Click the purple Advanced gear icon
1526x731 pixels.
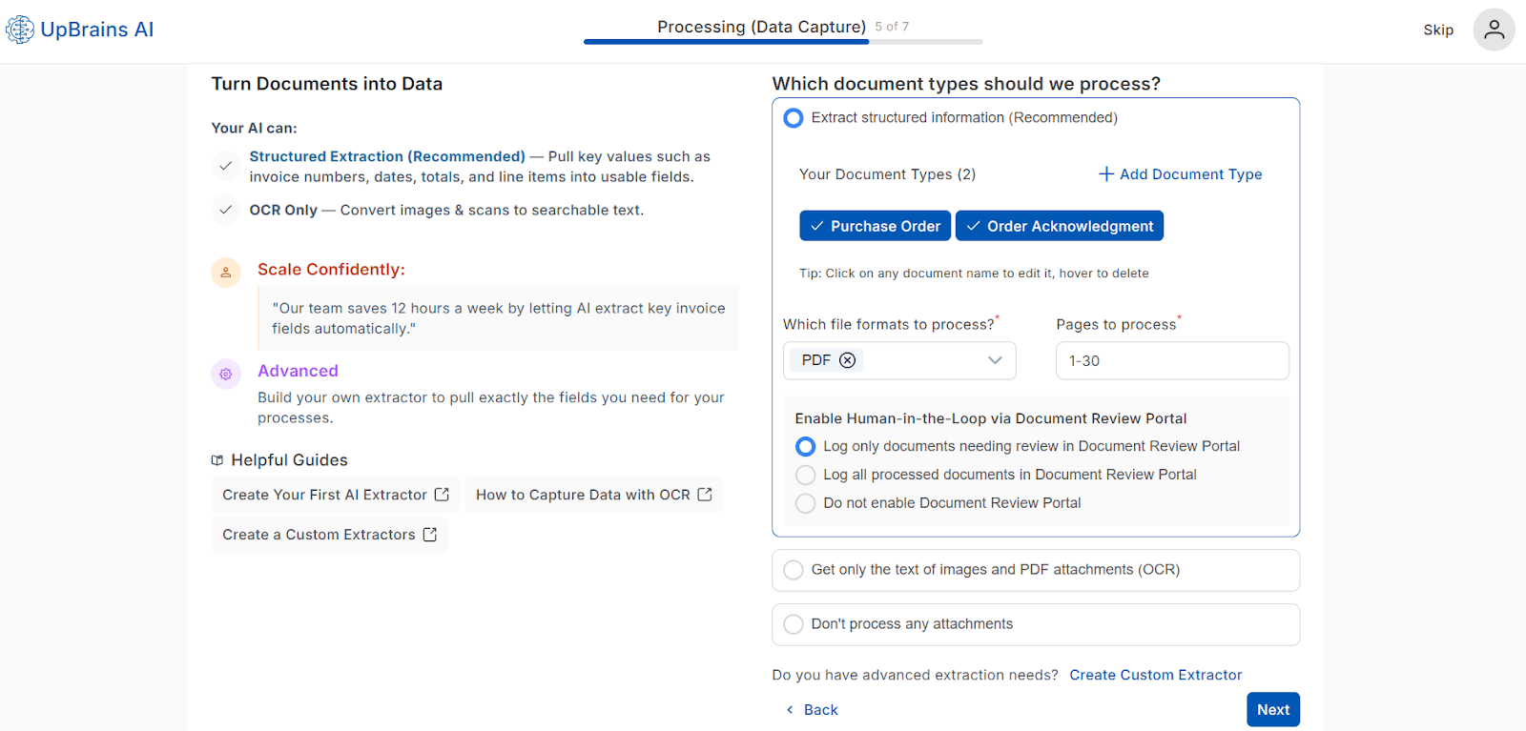point(226,375)
